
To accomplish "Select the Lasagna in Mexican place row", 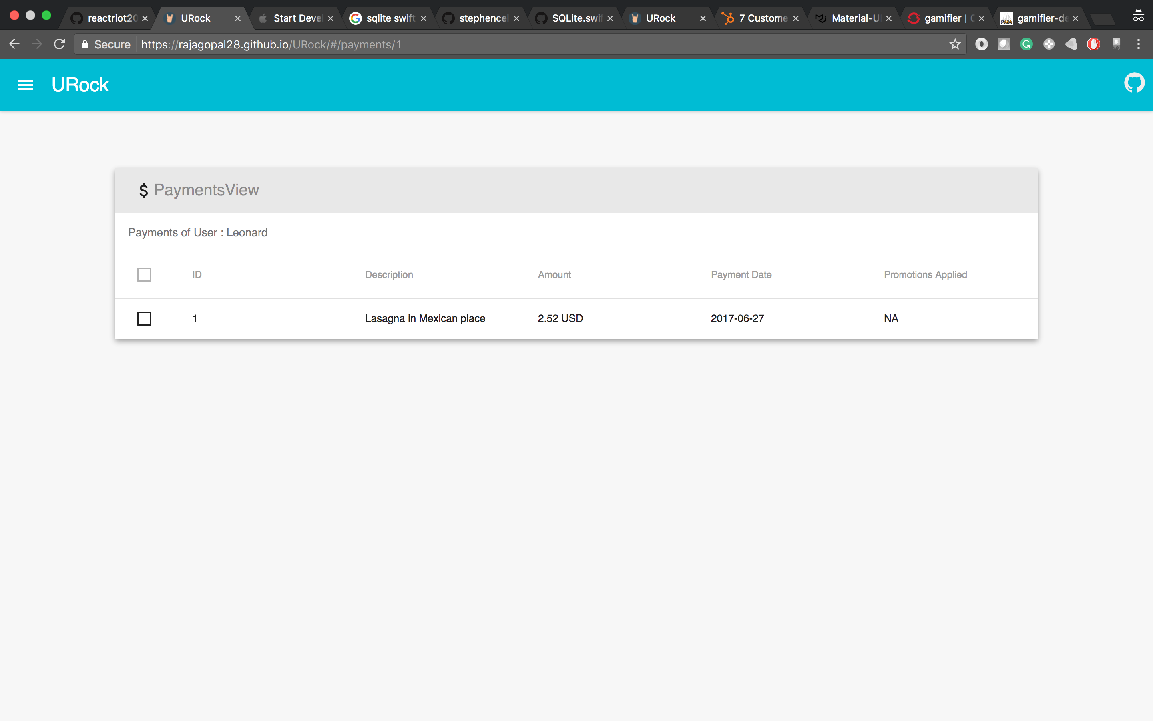I will [x=424, y=318].
